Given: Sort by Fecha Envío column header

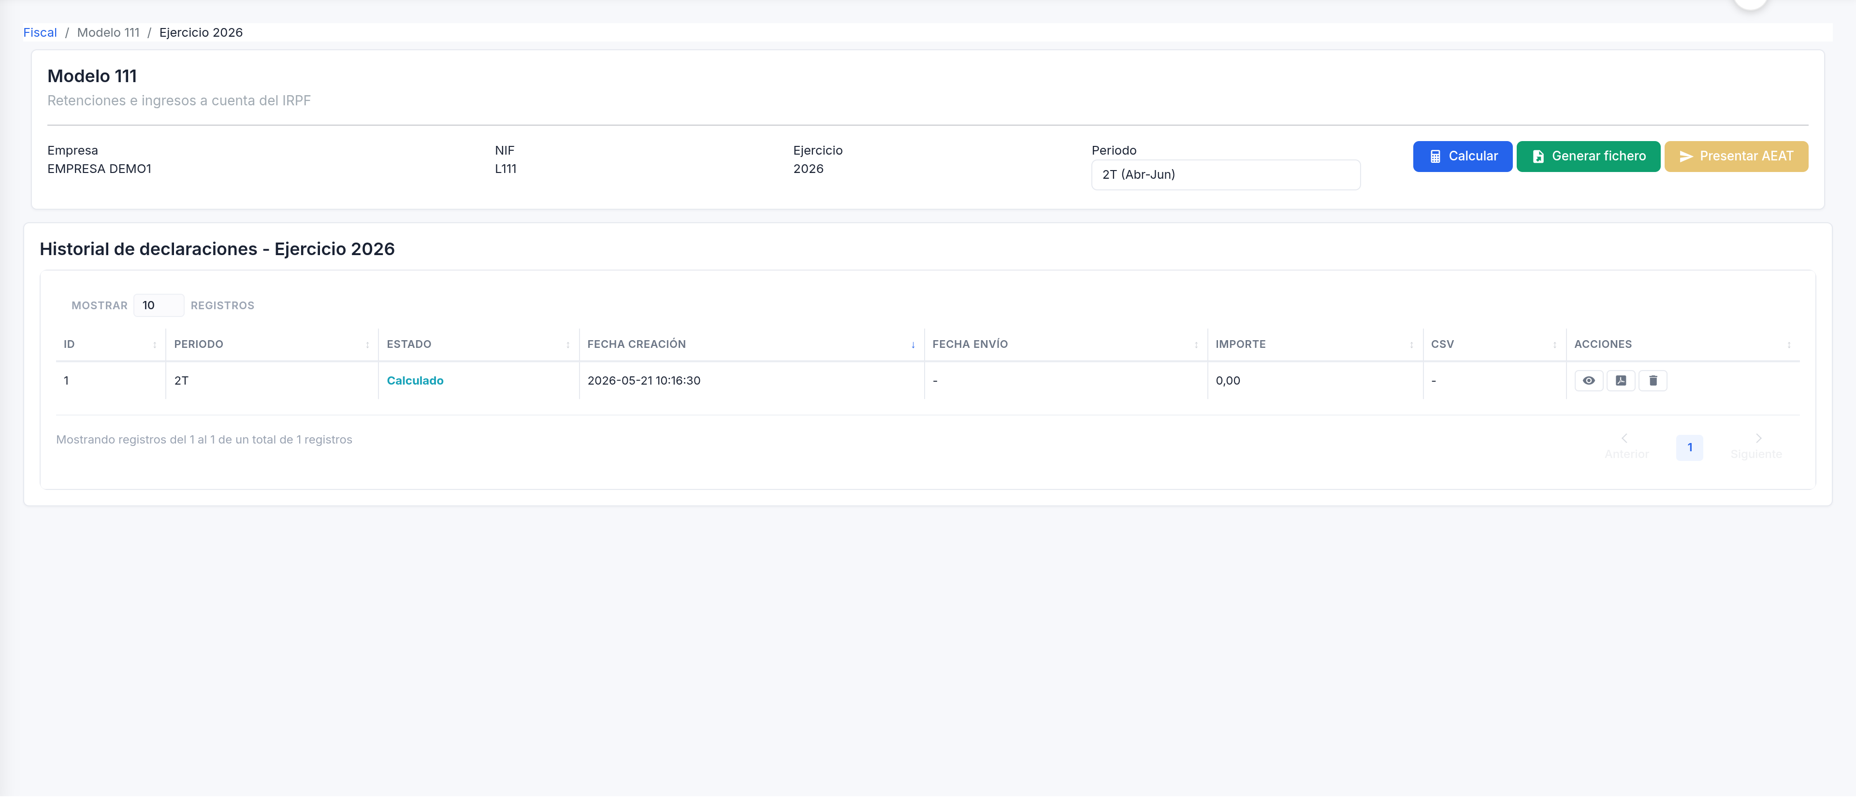Looking at the screenshot, I should click(x=1066, y=344).
